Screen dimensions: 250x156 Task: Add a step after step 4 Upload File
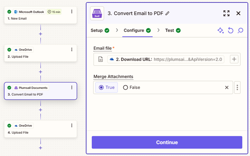pyautogui.click(x=40, y=148)
